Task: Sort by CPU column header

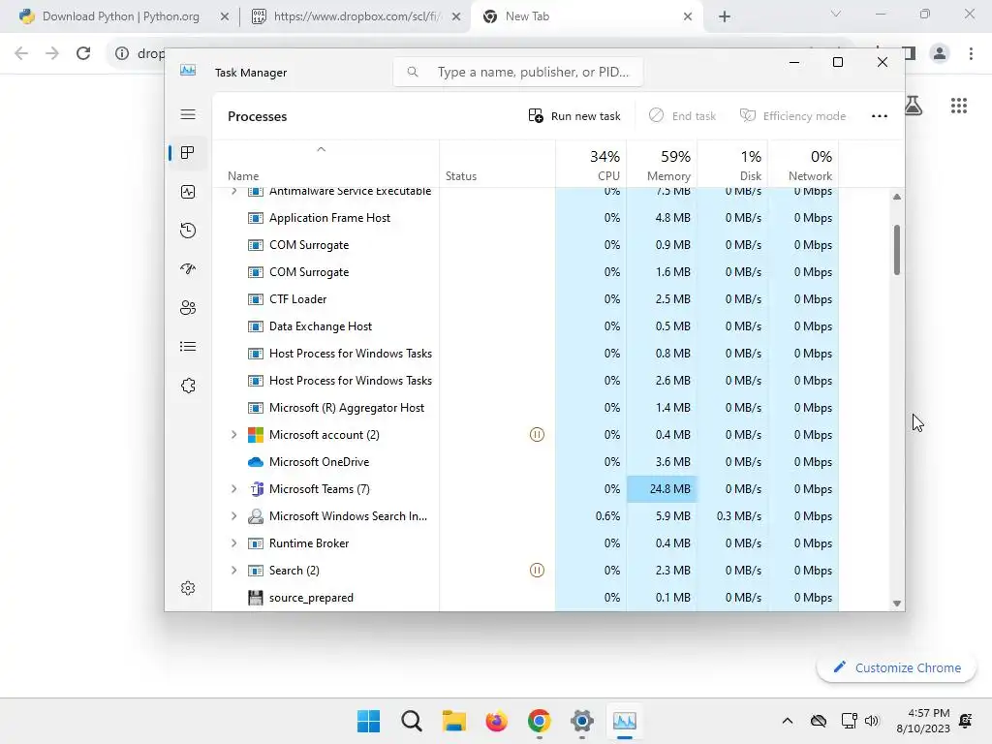Action: pyautogui.click(x=592, y=165)
